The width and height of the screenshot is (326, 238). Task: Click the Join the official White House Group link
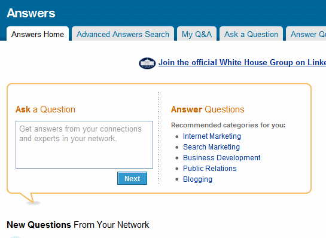click(242, 63)
